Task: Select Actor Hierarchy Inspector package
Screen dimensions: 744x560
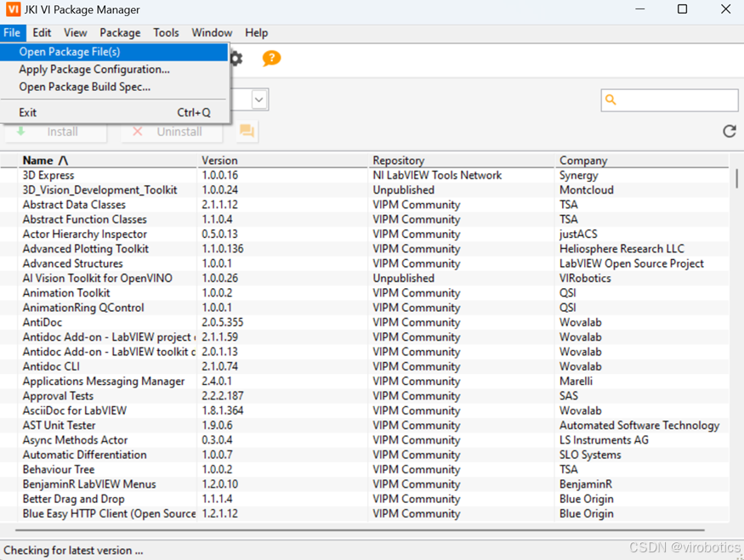Action: click(x=365, y=235)
